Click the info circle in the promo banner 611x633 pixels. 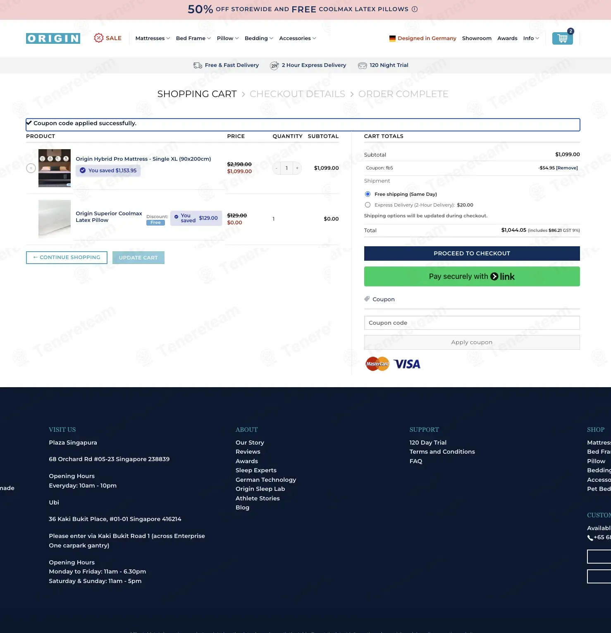[415, 9]
